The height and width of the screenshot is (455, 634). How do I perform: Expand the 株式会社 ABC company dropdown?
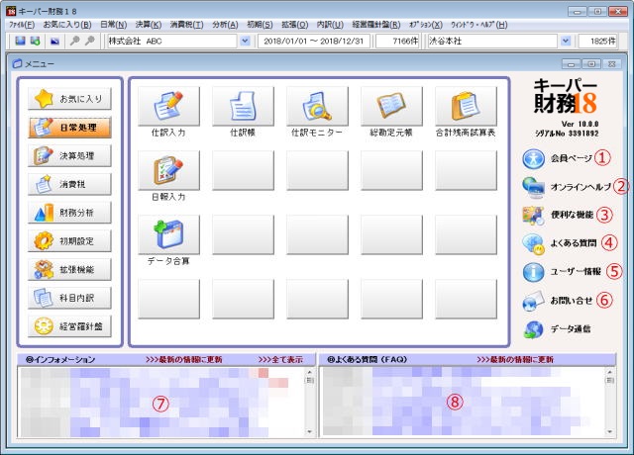click(x=245, y=41)
